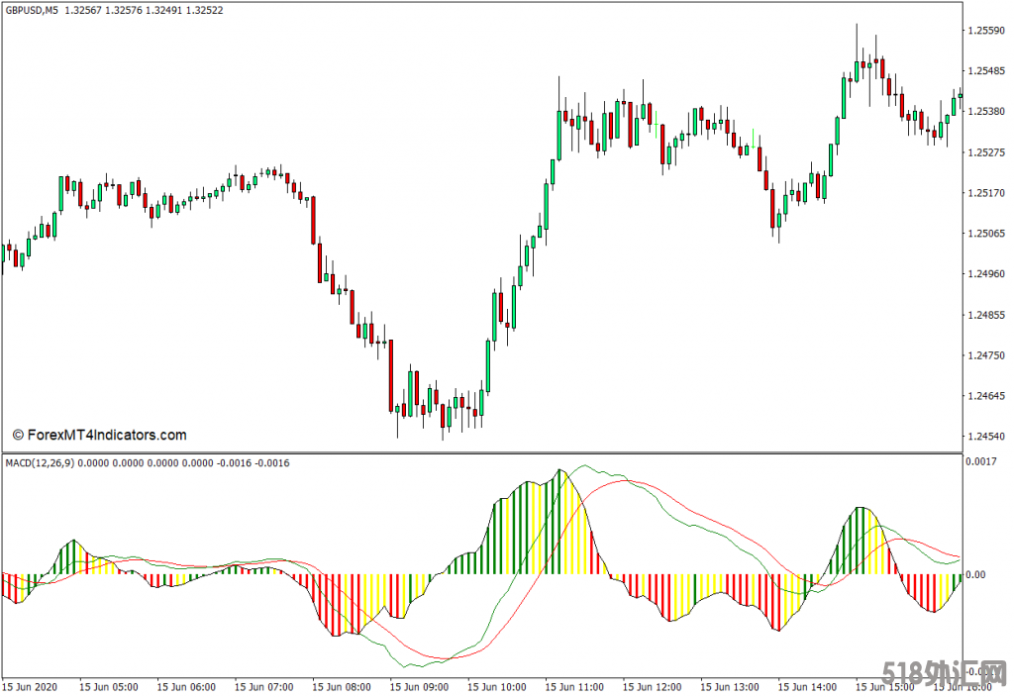Select the 1.24750 price axis label
The image size is (1014, 697).
[x=986, y=355]
